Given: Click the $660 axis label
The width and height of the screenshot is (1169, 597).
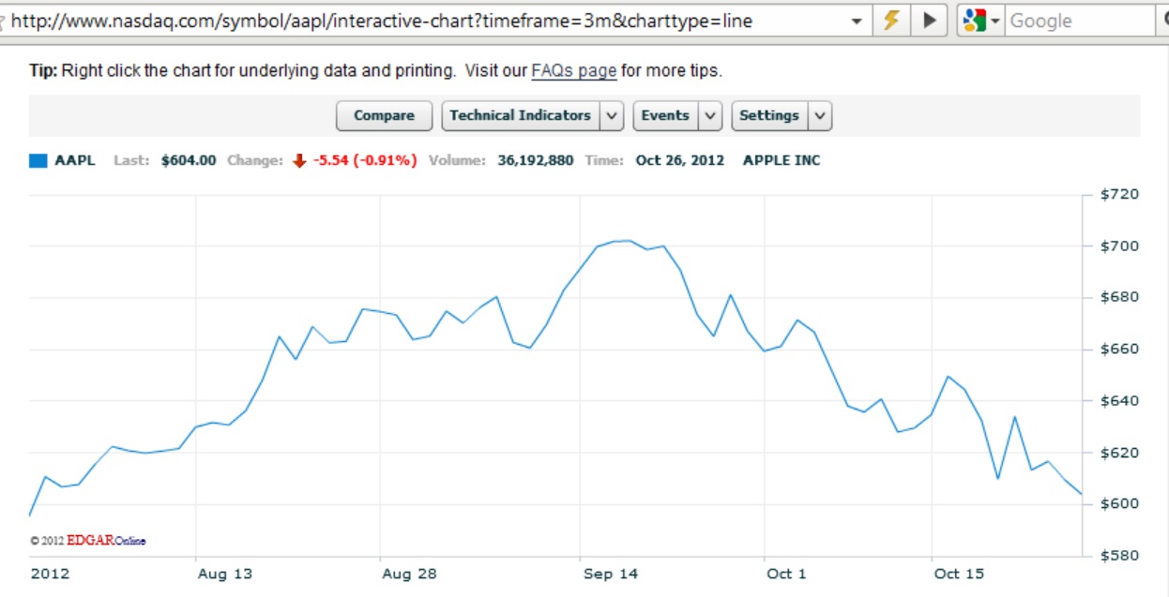Looking at the screenshot, I should pyautogui.click(x=1118, y=350).
